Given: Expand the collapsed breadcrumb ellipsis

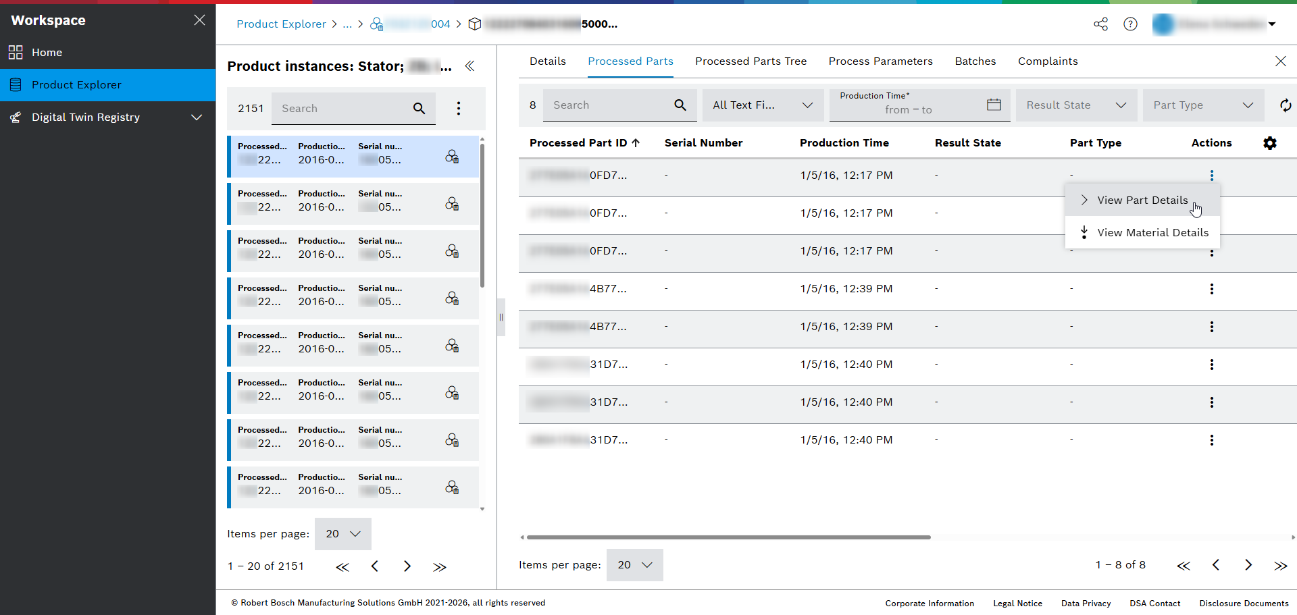Looking at the screenshot, I should [x=347, y=24].
